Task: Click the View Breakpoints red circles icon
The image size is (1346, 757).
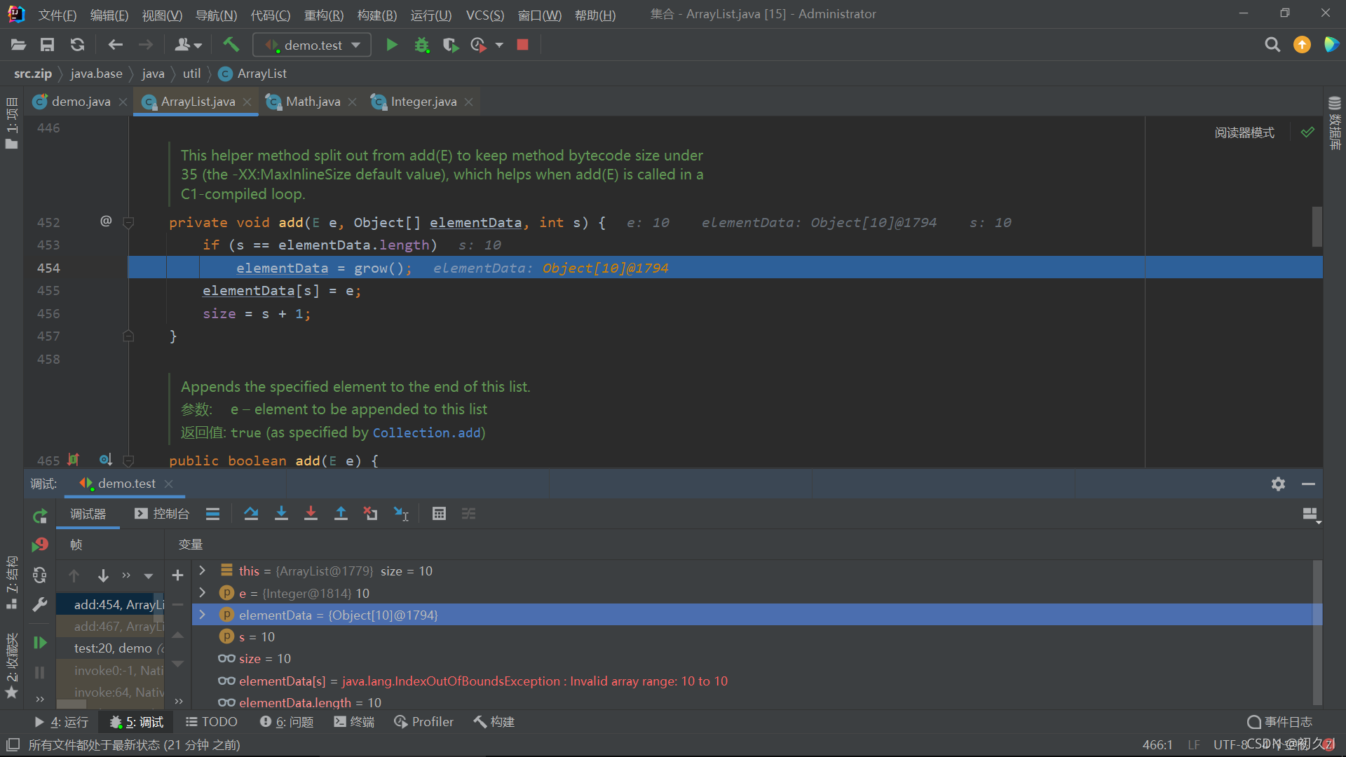Action: coord(40,545)
